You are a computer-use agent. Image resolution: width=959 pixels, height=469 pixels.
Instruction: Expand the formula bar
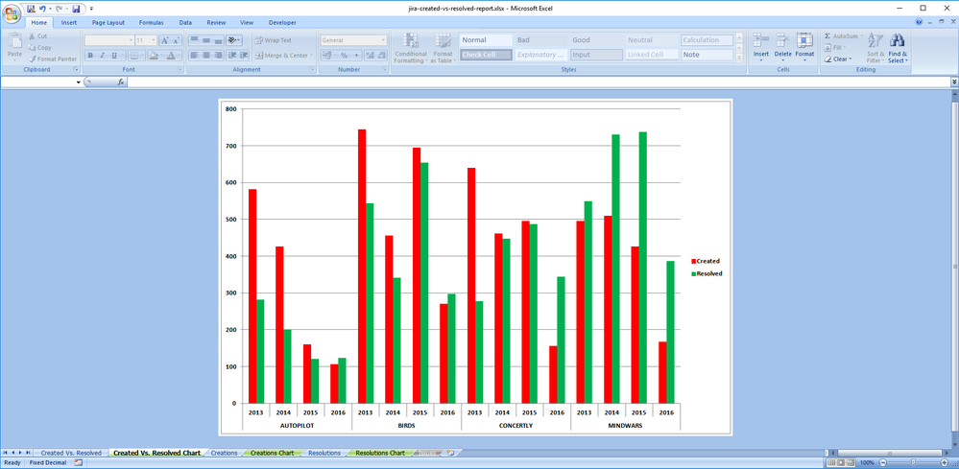tap(954, 82)
